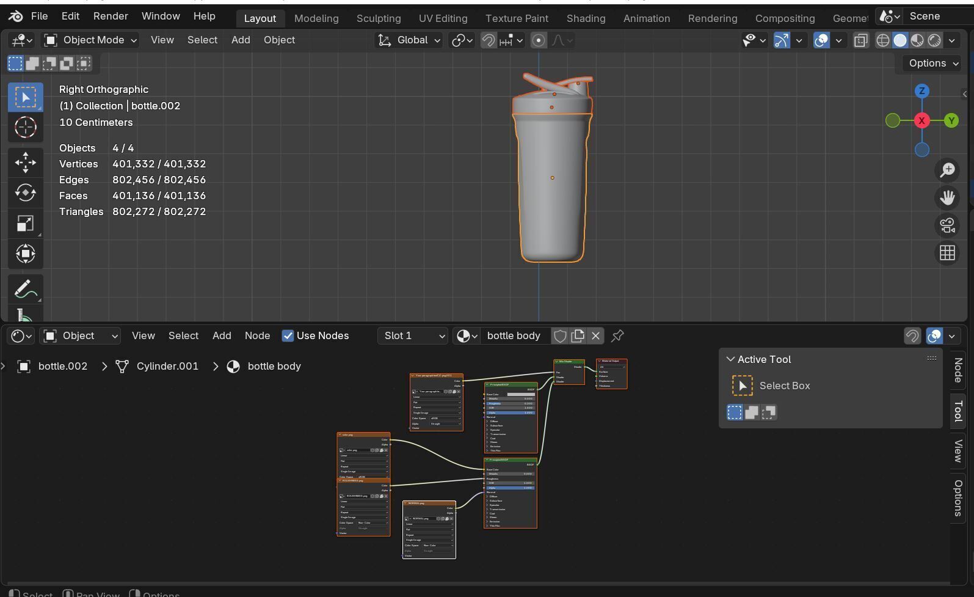Open the node editor Object shader type dropdown
The height and width of the screenshot is (597, 974).
click(80, 335)
